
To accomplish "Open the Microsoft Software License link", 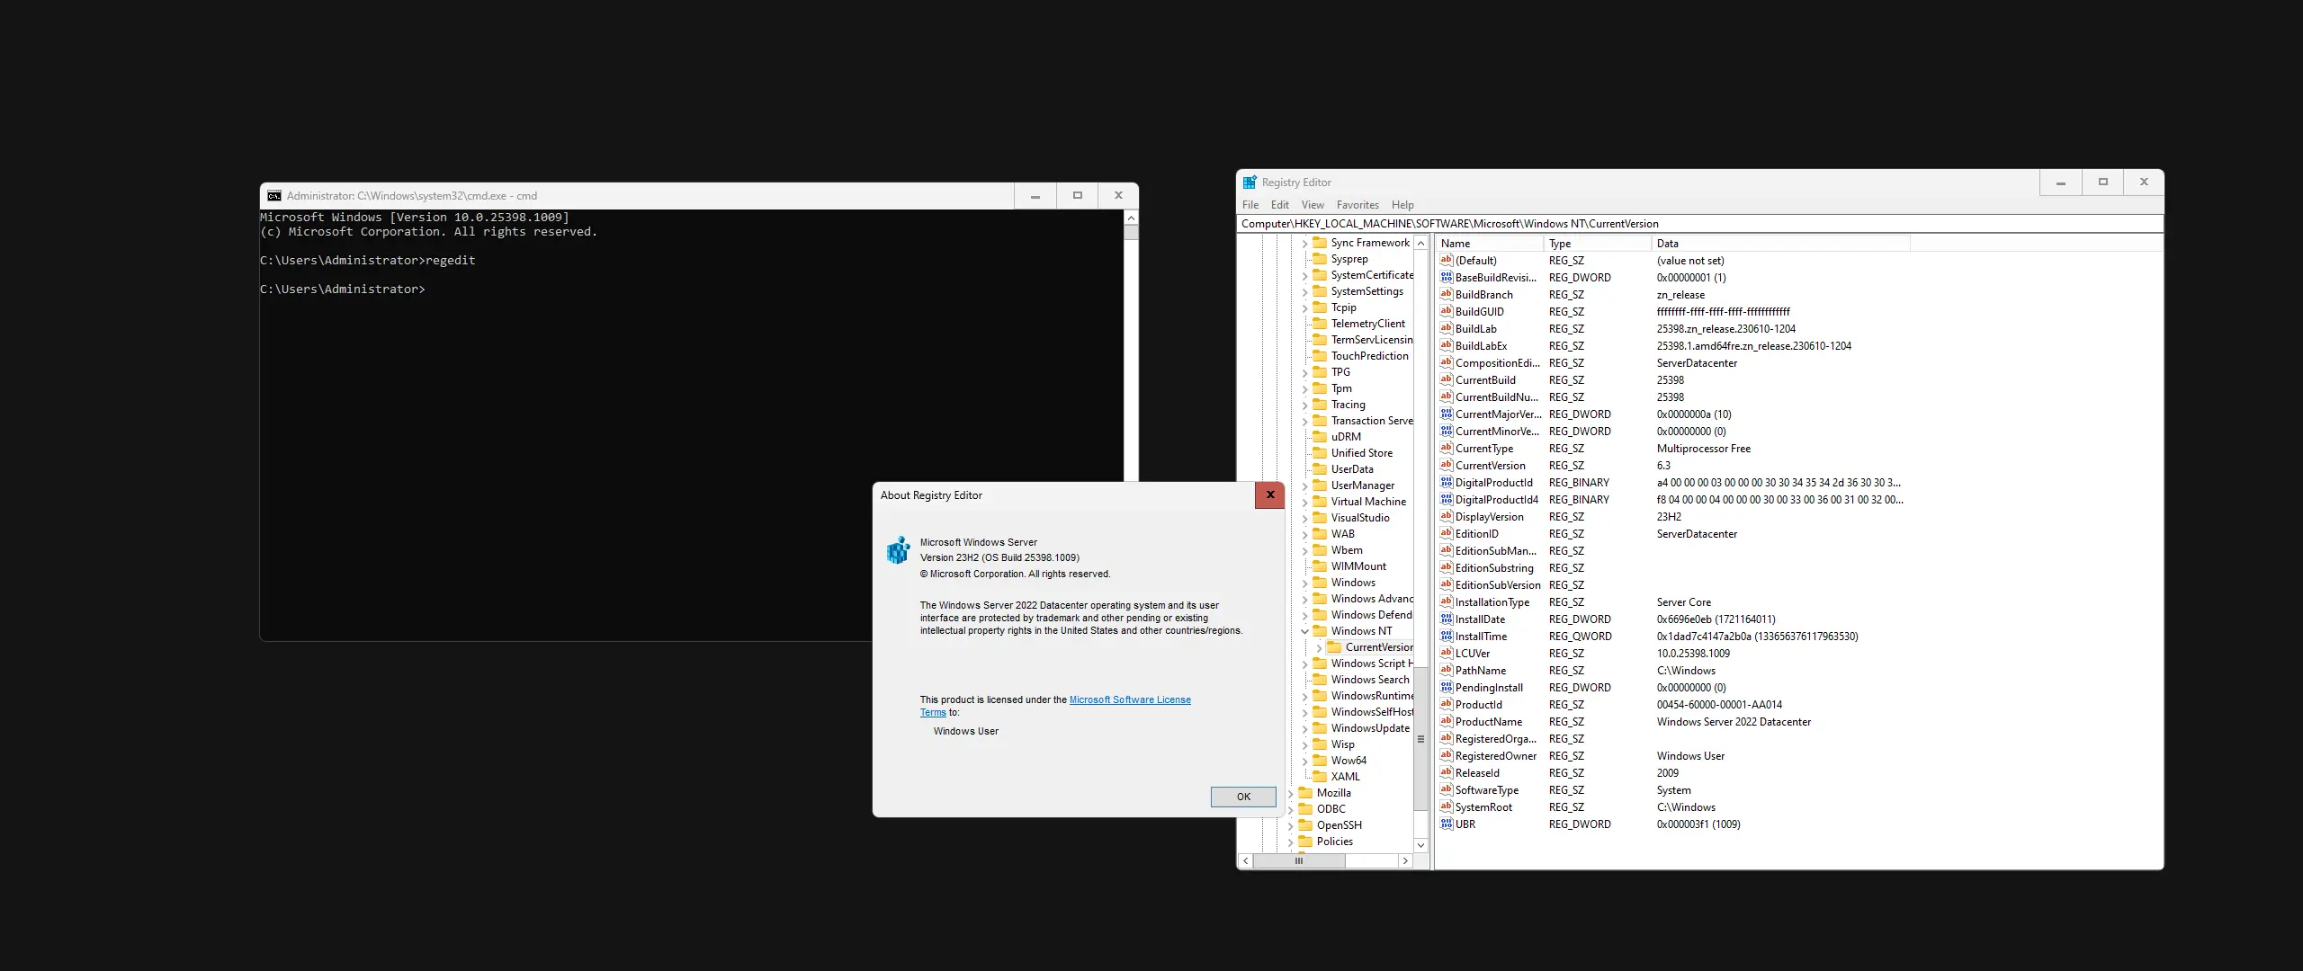I will (1129, 699).
